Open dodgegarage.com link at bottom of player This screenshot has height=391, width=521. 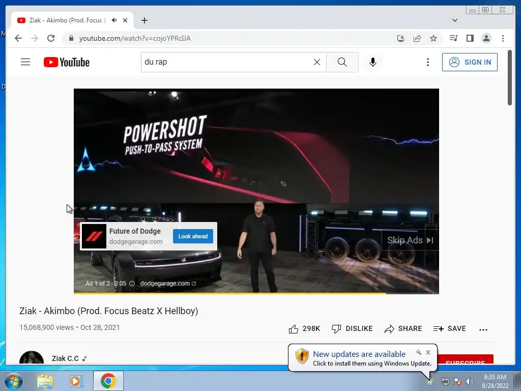(x=168, y=284)
